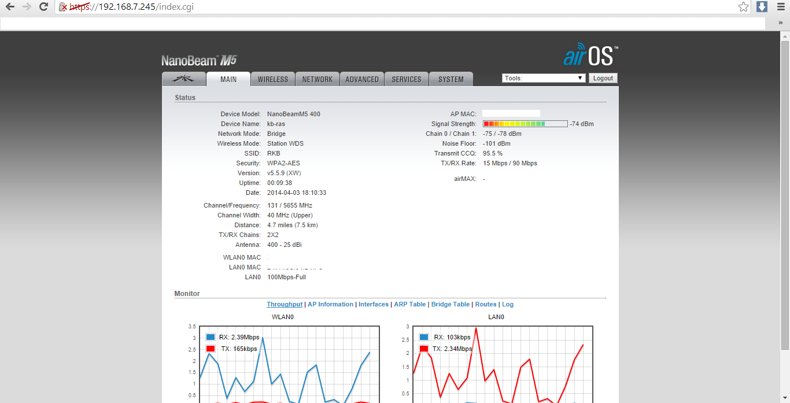
Task: Reload the page with refresh icon
Action: tap(43, 7)
